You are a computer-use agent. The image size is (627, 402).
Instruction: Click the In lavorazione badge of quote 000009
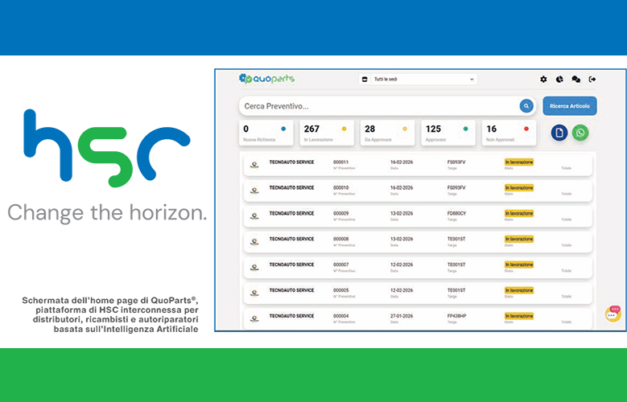519,213
